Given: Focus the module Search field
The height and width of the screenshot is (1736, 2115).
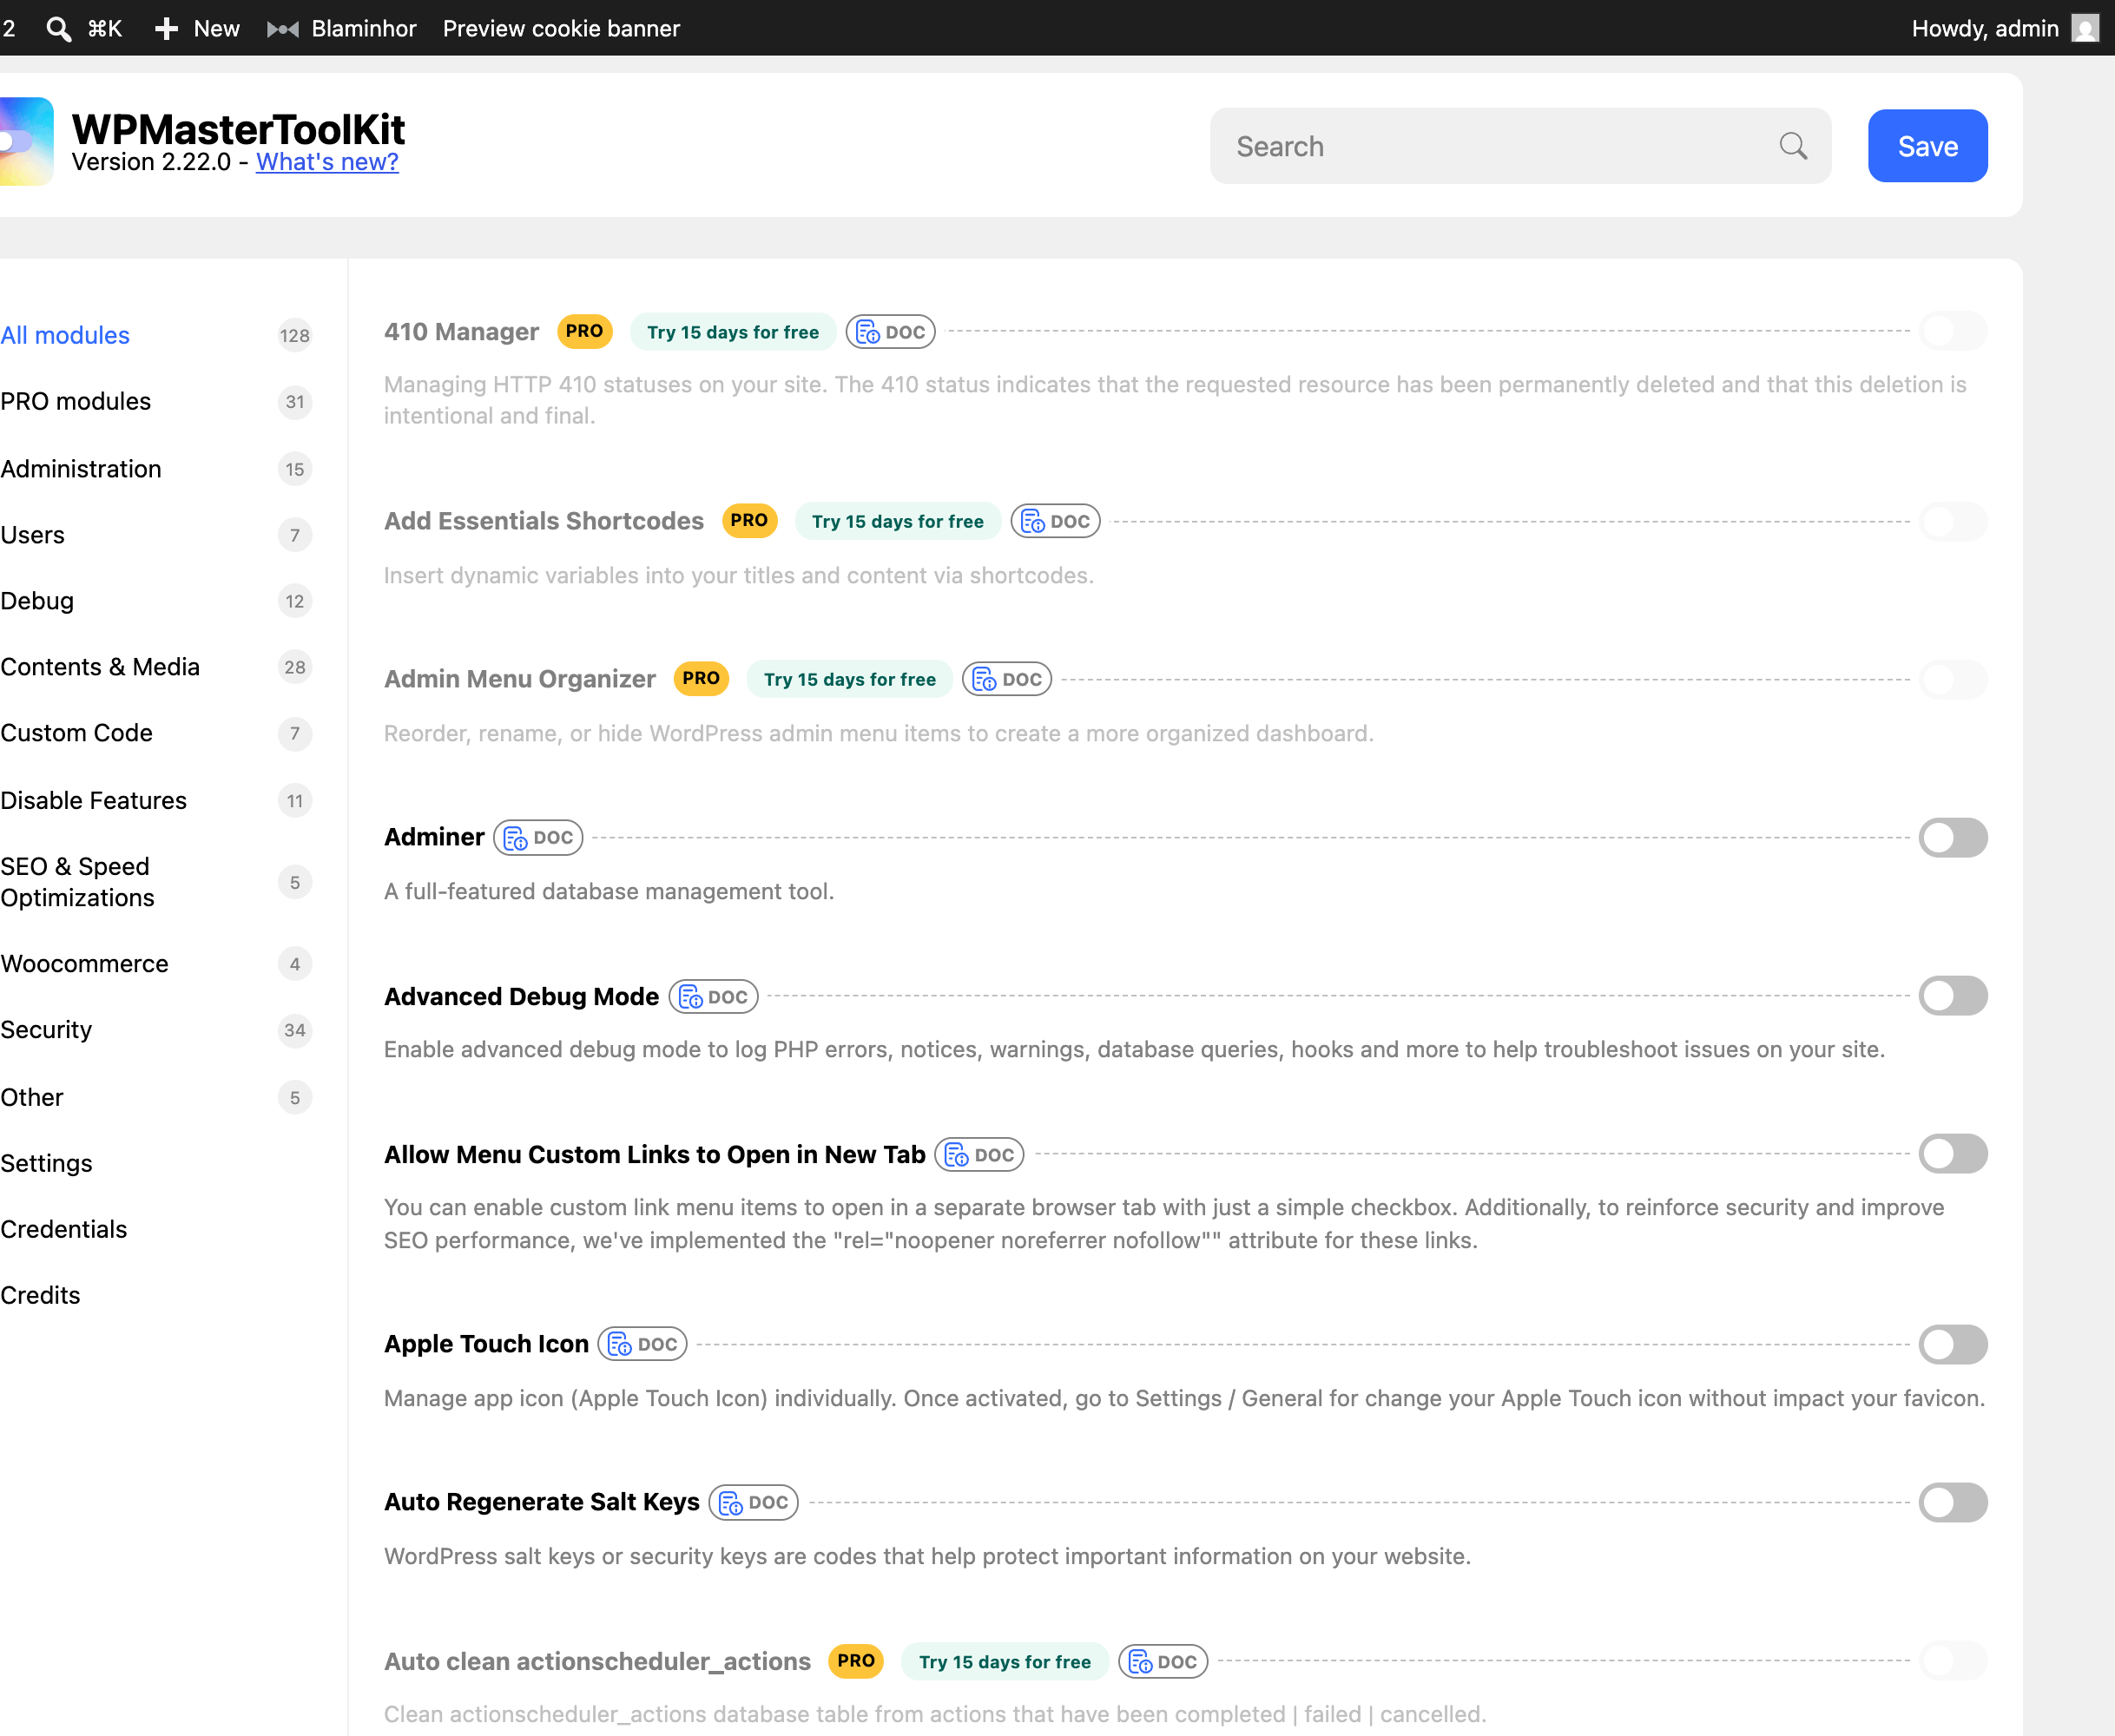Looking at the screenshot, I should pos(1520,146).
